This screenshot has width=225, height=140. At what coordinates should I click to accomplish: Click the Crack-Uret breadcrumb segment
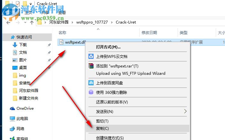(x=126, y=22)
